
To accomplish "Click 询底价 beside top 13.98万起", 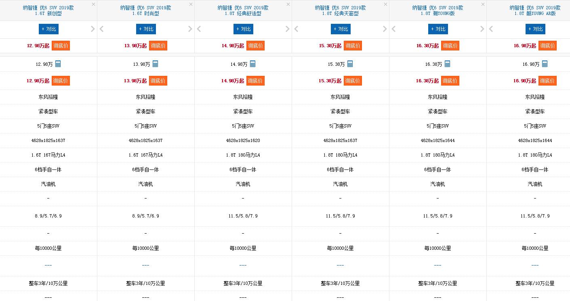I will pyautogui.click(x=158, y=46).
